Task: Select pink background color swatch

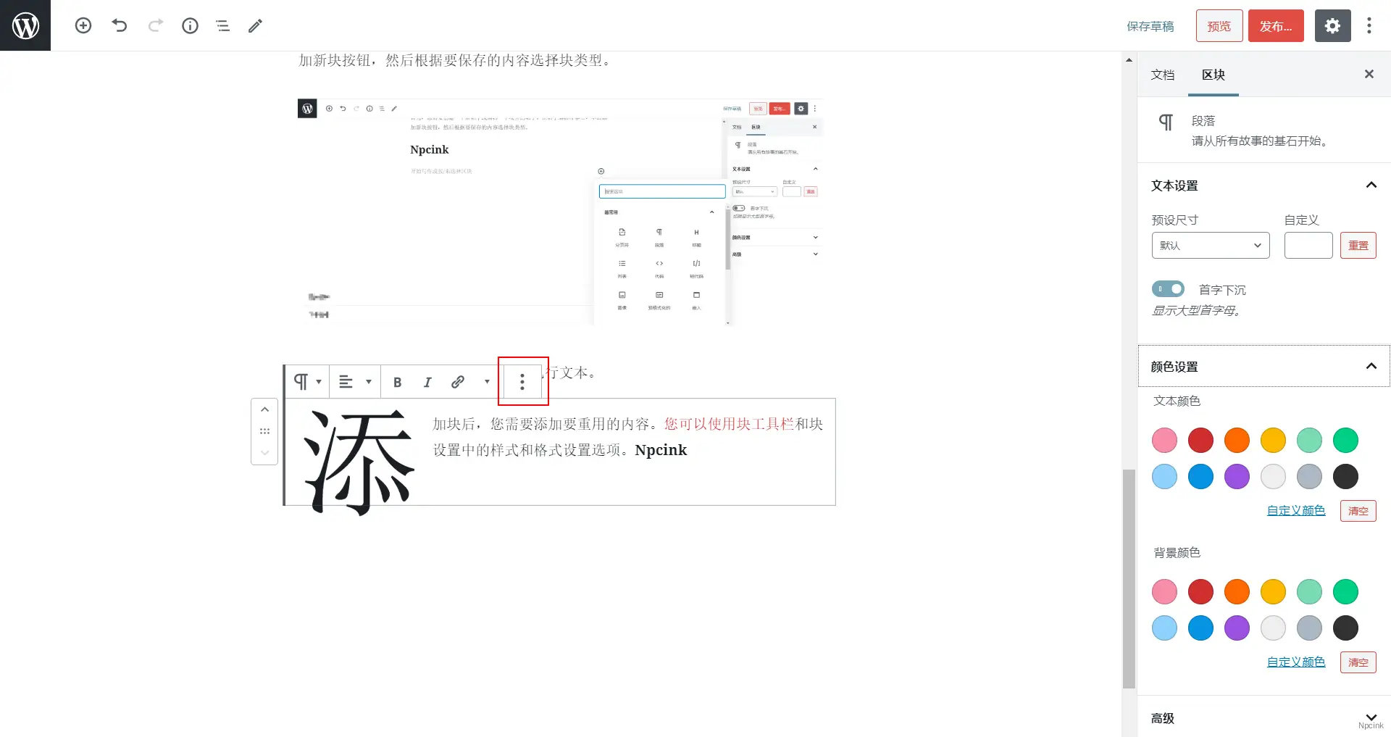Action: tap(1164, 591)
